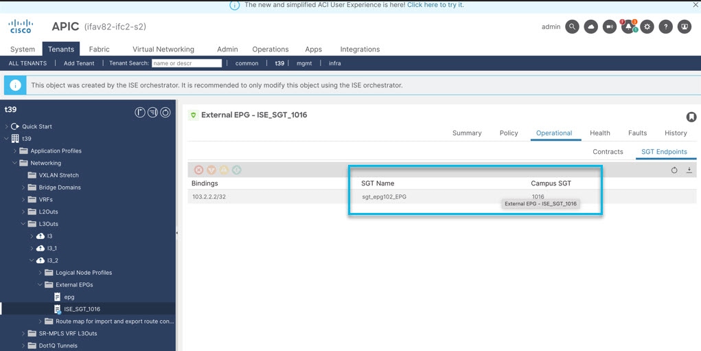Screen dimensions: 701x351
Task: Open the Fabric menu tab
Action: pos(99,49)
